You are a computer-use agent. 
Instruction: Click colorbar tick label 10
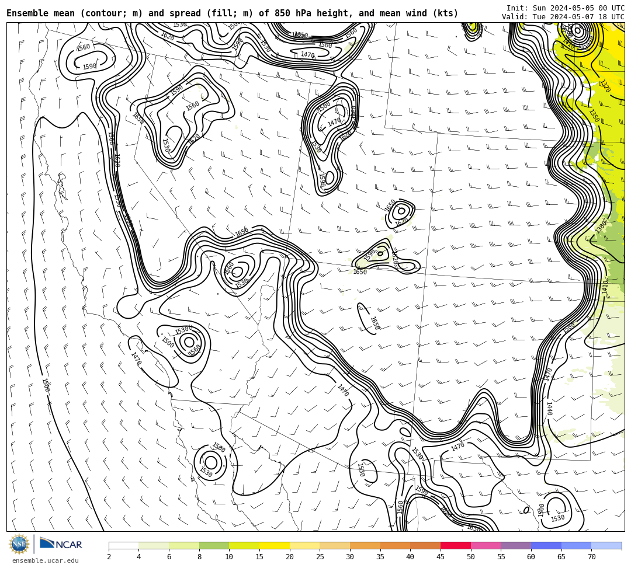click(229, 557)
